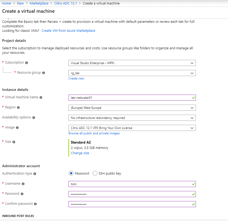Image resolution: width=228 pixels, height=222 pixels.
Task: Click the Subscription info icon
Action: tap(27, 63)
